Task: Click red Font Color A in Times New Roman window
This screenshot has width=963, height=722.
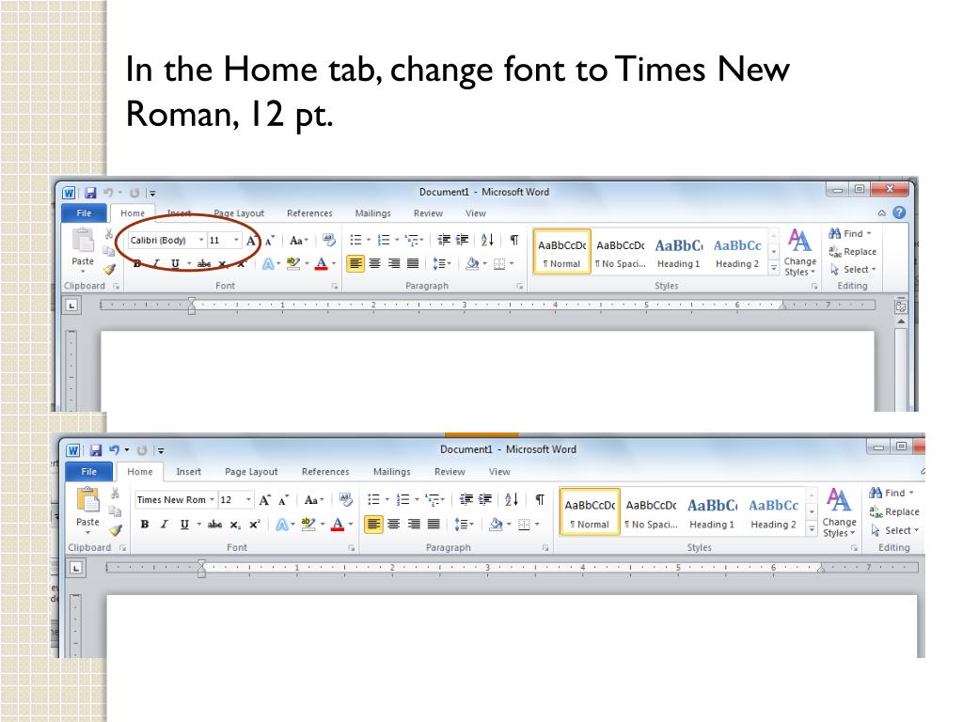Action: pos(338,525)
